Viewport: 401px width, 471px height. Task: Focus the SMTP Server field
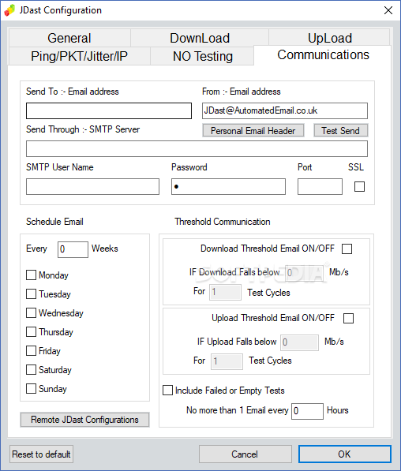pyautogui.click(x=197, y=148)
